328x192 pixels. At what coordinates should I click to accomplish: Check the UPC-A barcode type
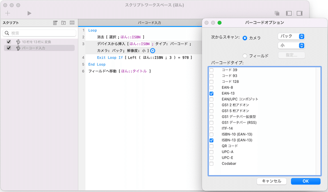pos(212,152)
